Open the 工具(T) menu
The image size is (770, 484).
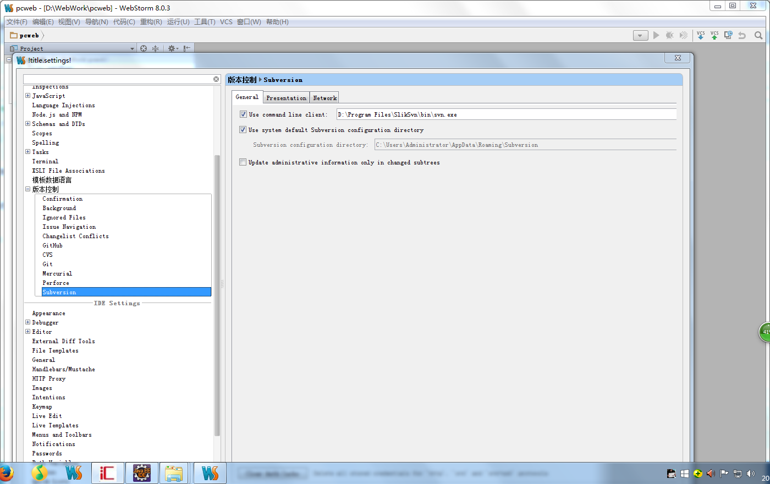click(x=205, y=22)
